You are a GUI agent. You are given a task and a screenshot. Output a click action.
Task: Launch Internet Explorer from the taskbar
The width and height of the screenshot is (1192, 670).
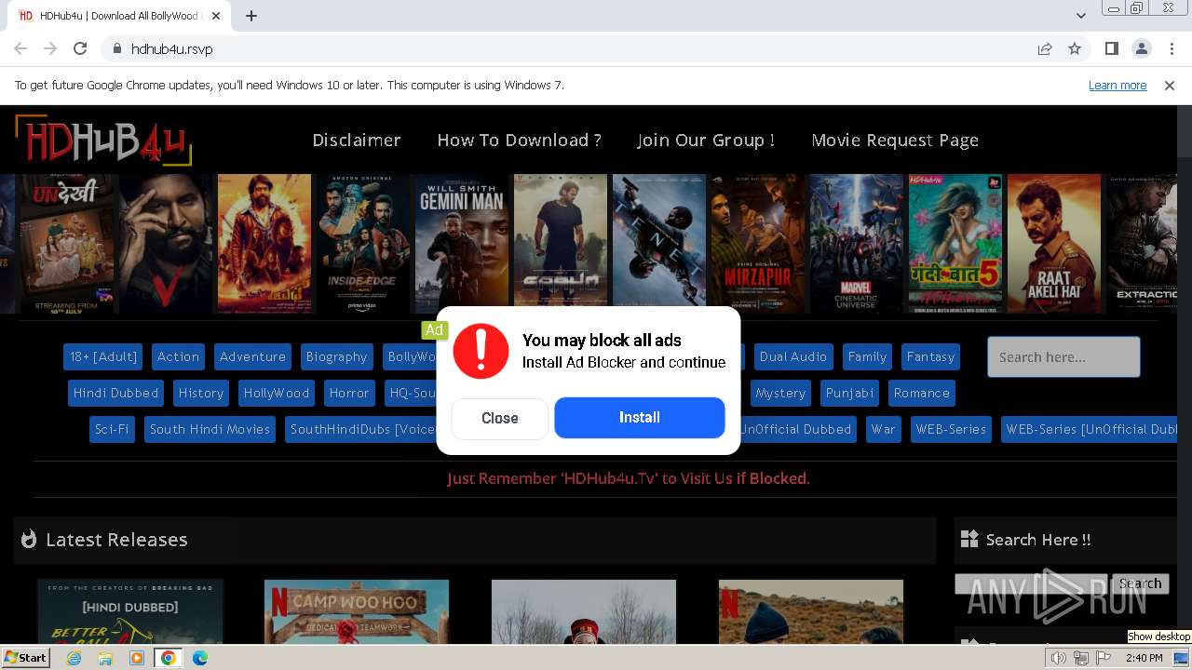pos(74,658)
